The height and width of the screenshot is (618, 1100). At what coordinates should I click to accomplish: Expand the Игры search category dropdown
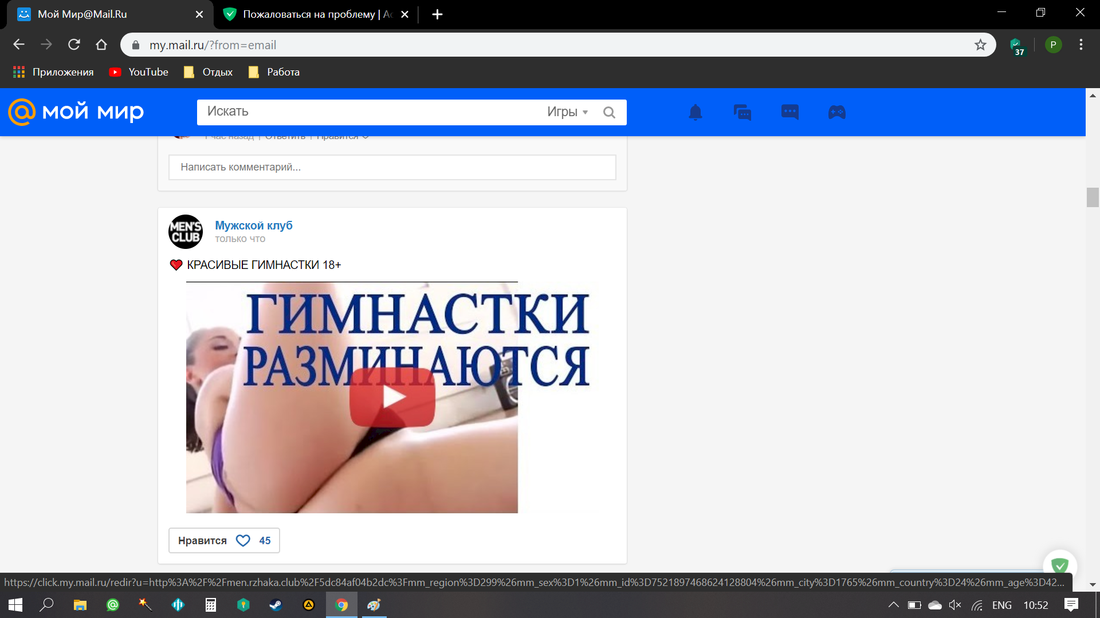567,112
